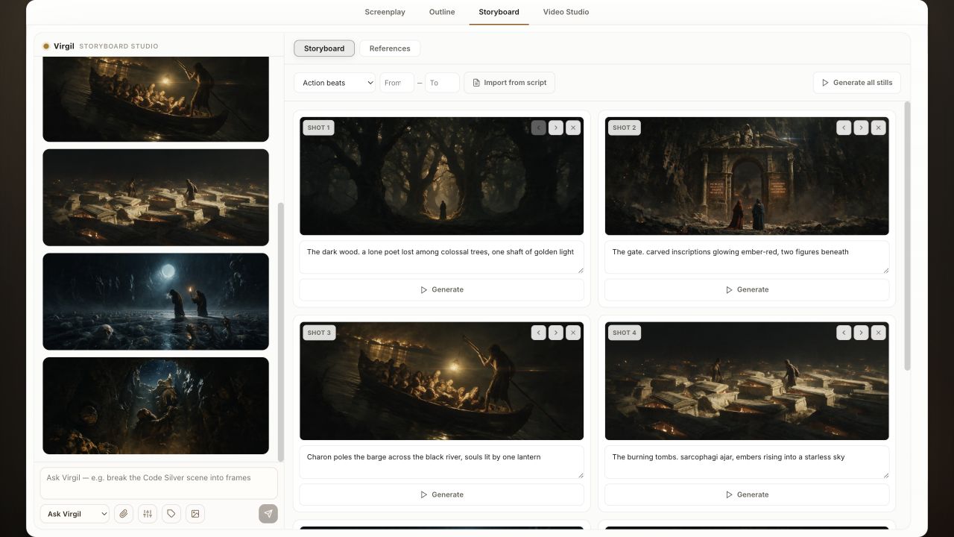The image size is (954, 537).
Task: Edit the burning tombs description text
Action: click(747, 462)
